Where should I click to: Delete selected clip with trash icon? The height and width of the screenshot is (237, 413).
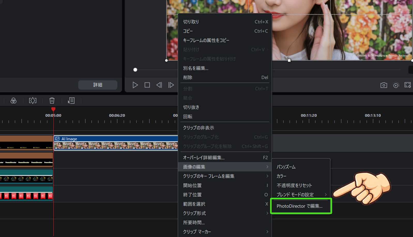[52, 100]
